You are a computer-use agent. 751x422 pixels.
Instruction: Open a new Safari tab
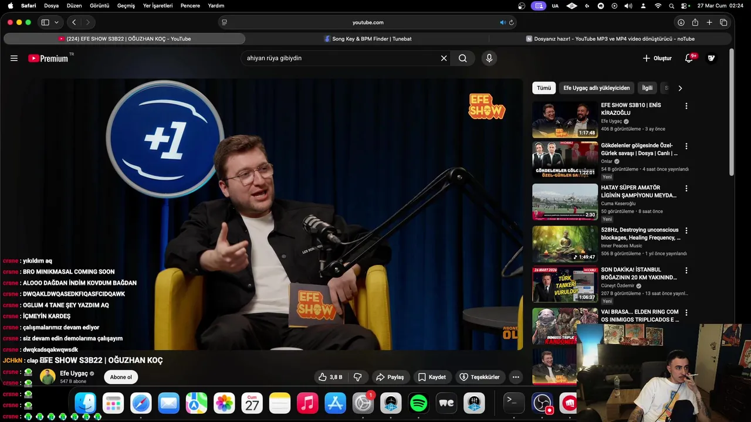[x=709, y=22]
